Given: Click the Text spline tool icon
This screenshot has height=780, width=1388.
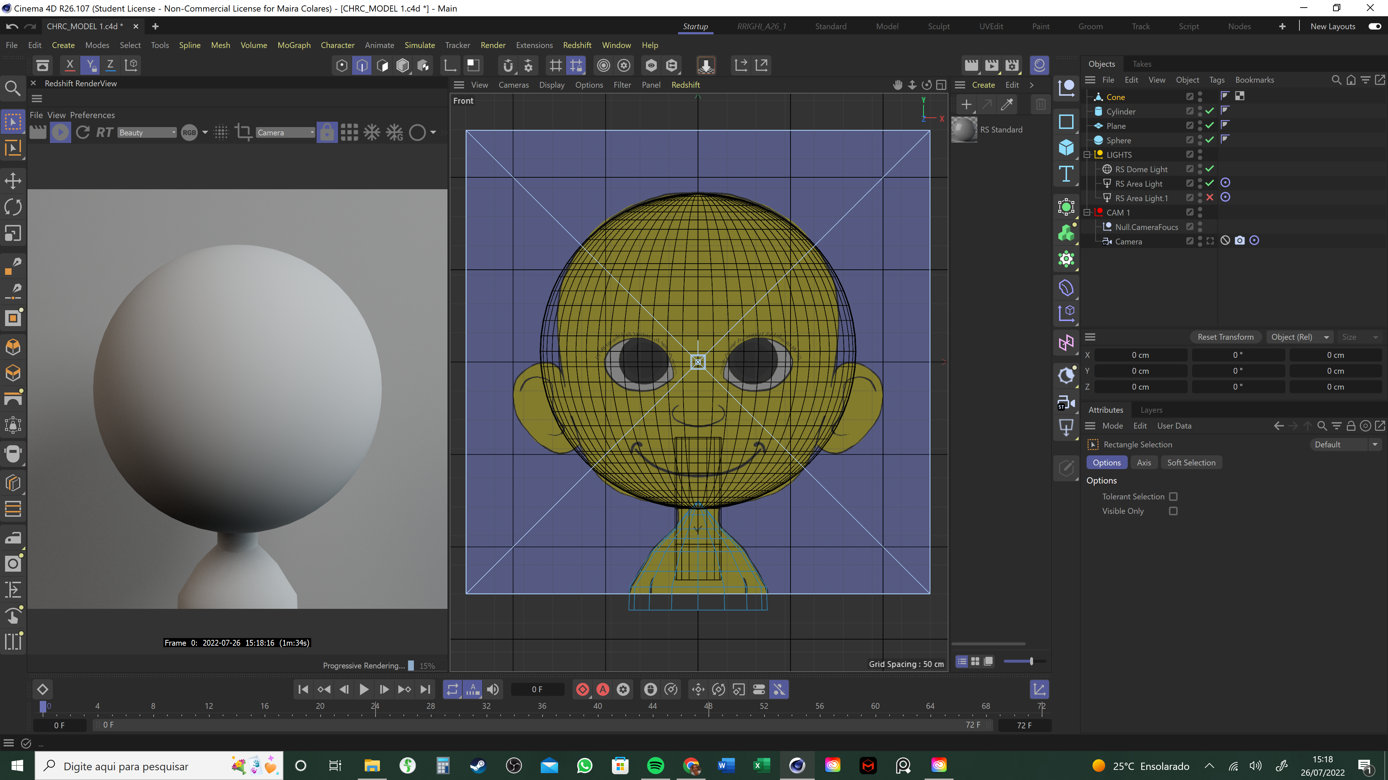Looking at the screenshot, I should (x=1066, y=174).
